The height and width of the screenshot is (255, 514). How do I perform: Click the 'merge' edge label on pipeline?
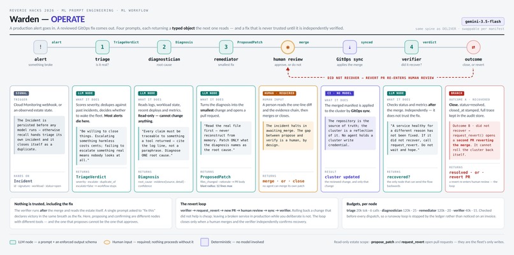(304, 42)
